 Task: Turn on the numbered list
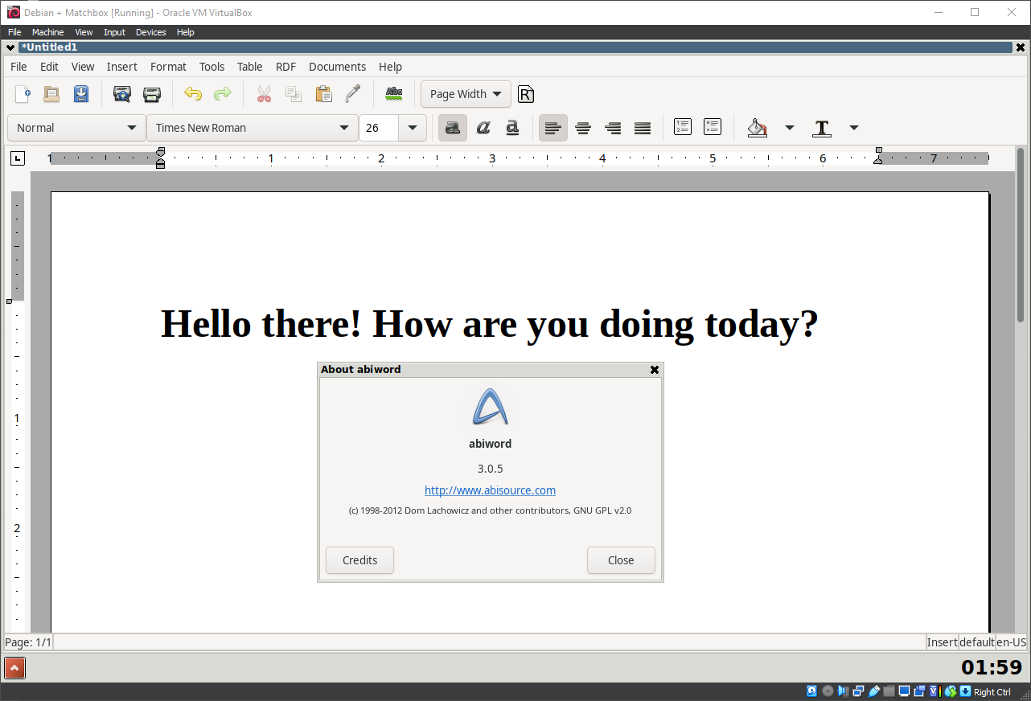[x=682, y=127]
